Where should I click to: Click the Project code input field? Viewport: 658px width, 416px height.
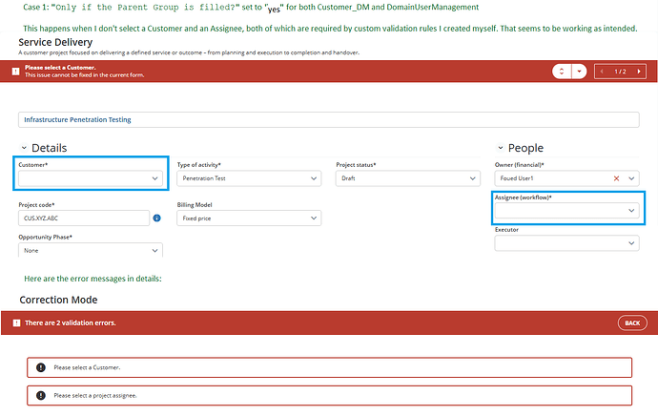pos(84,218)
